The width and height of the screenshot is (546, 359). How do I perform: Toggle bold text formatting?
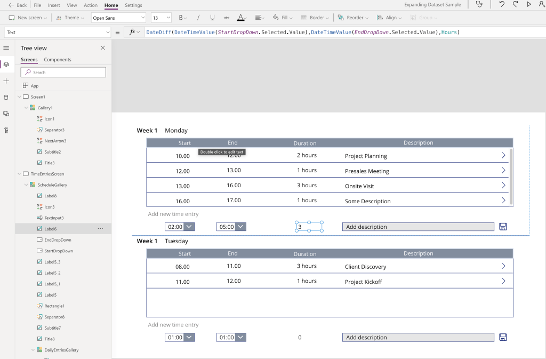coord(181,18)
